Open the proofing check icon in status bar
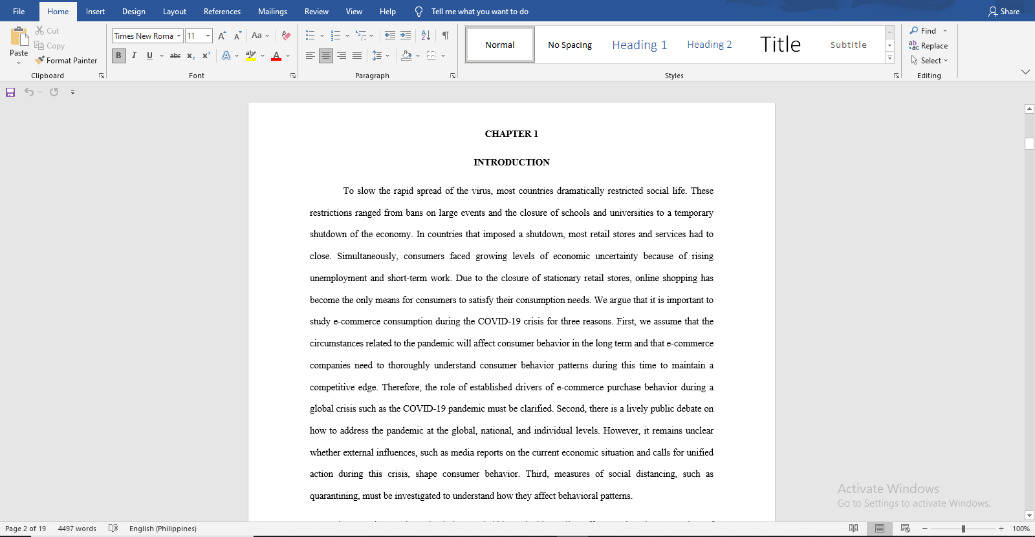 (113, 529)
